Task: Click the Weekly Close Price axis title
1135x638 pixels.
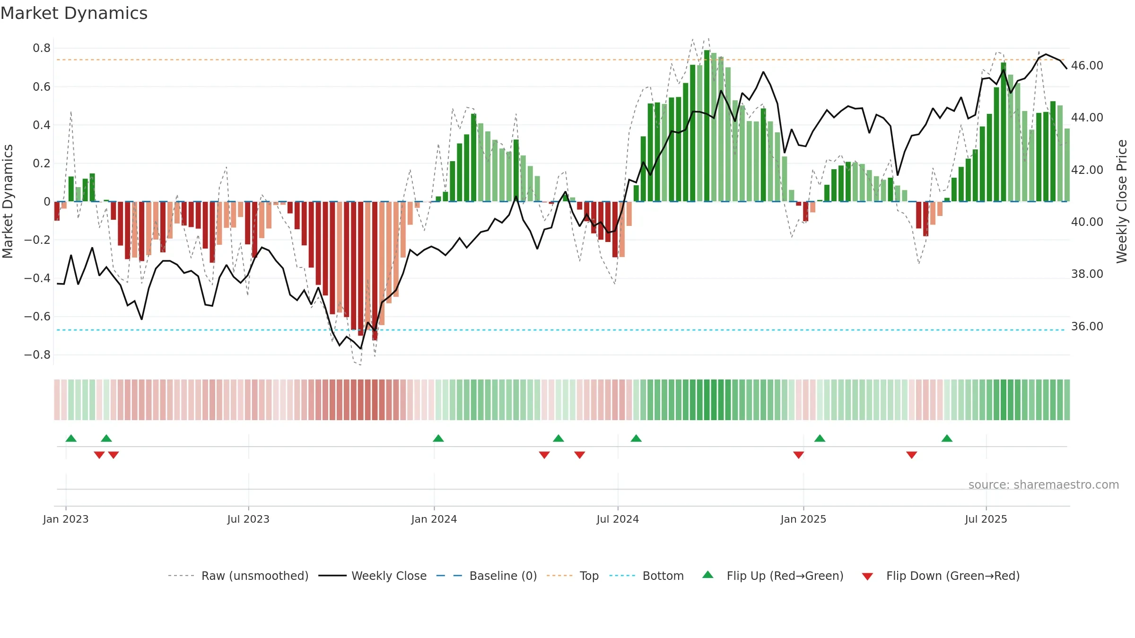Action: point(1122,201)
